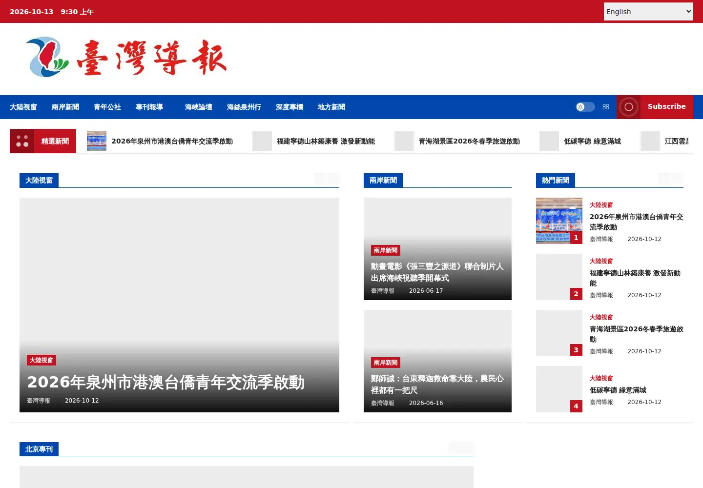Toggle the light/dark mode switch
The image size is (703, 488).
click(x=585, y=107)
